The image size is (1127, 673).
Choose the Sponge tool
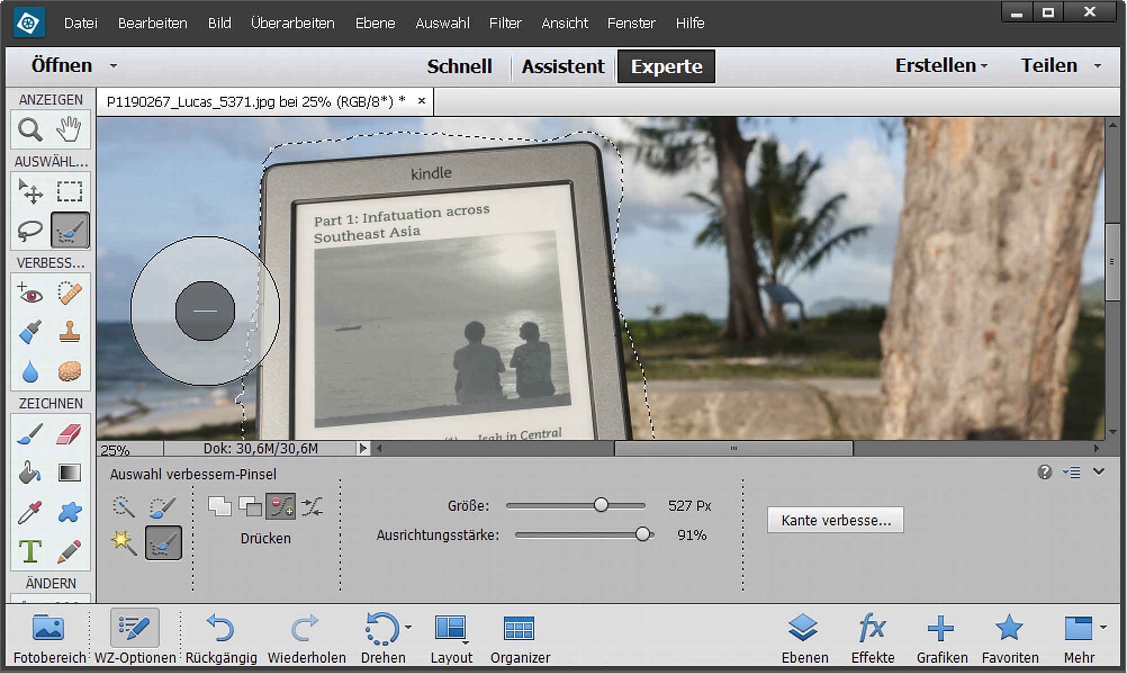click(x=69, y=371)
